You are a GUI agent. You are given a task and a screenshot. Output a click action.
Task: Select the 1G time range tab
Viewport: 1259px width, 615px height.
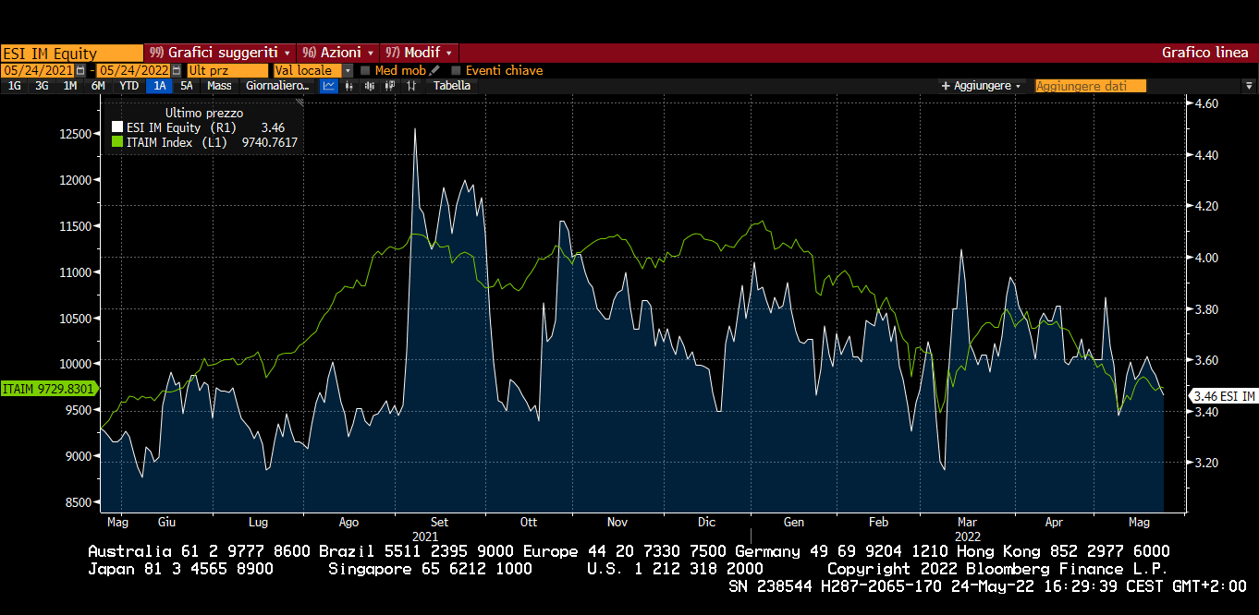15,86
